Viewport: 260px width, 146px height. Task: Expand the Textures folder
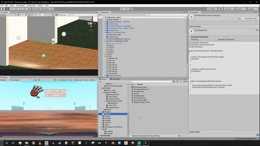101,122
